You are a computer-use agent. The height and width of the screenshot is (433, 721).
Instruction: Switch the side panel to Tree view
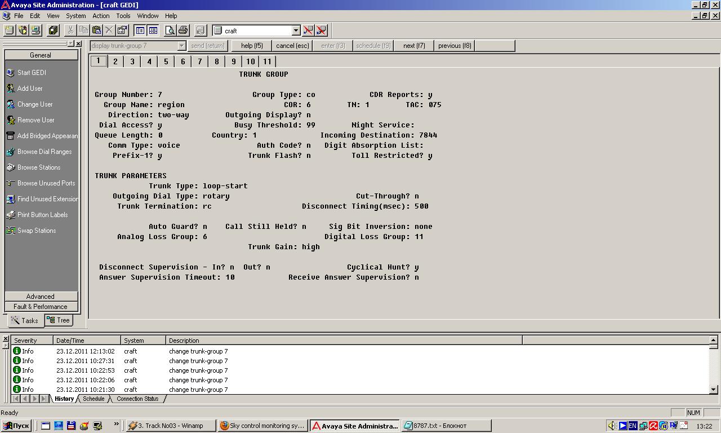(59, 320)
